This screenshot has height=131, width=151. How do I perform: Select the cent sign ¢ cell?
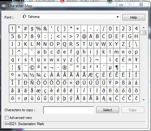117,60
